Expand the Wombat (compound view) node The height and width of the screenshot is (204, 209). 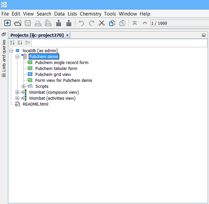pyautogui.click(x=17, y=92)
